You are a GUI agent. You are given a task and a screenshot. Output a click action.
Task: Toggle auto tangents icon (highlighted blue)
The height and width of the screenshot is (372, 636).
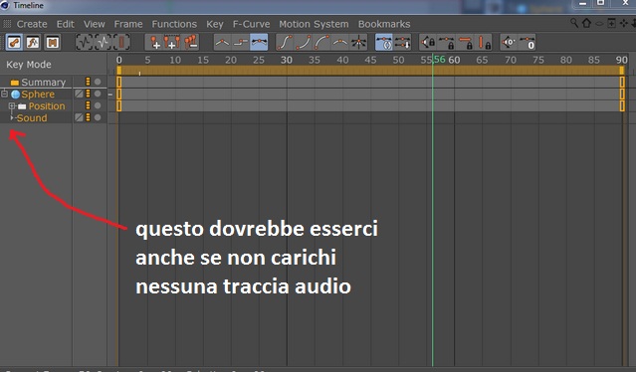click(x=384, y=42)
